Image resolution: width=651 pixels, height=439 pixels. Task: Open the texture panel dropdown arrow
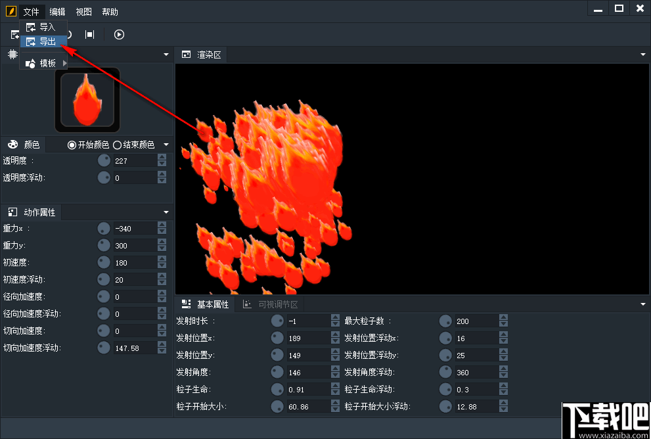[166, 55]
